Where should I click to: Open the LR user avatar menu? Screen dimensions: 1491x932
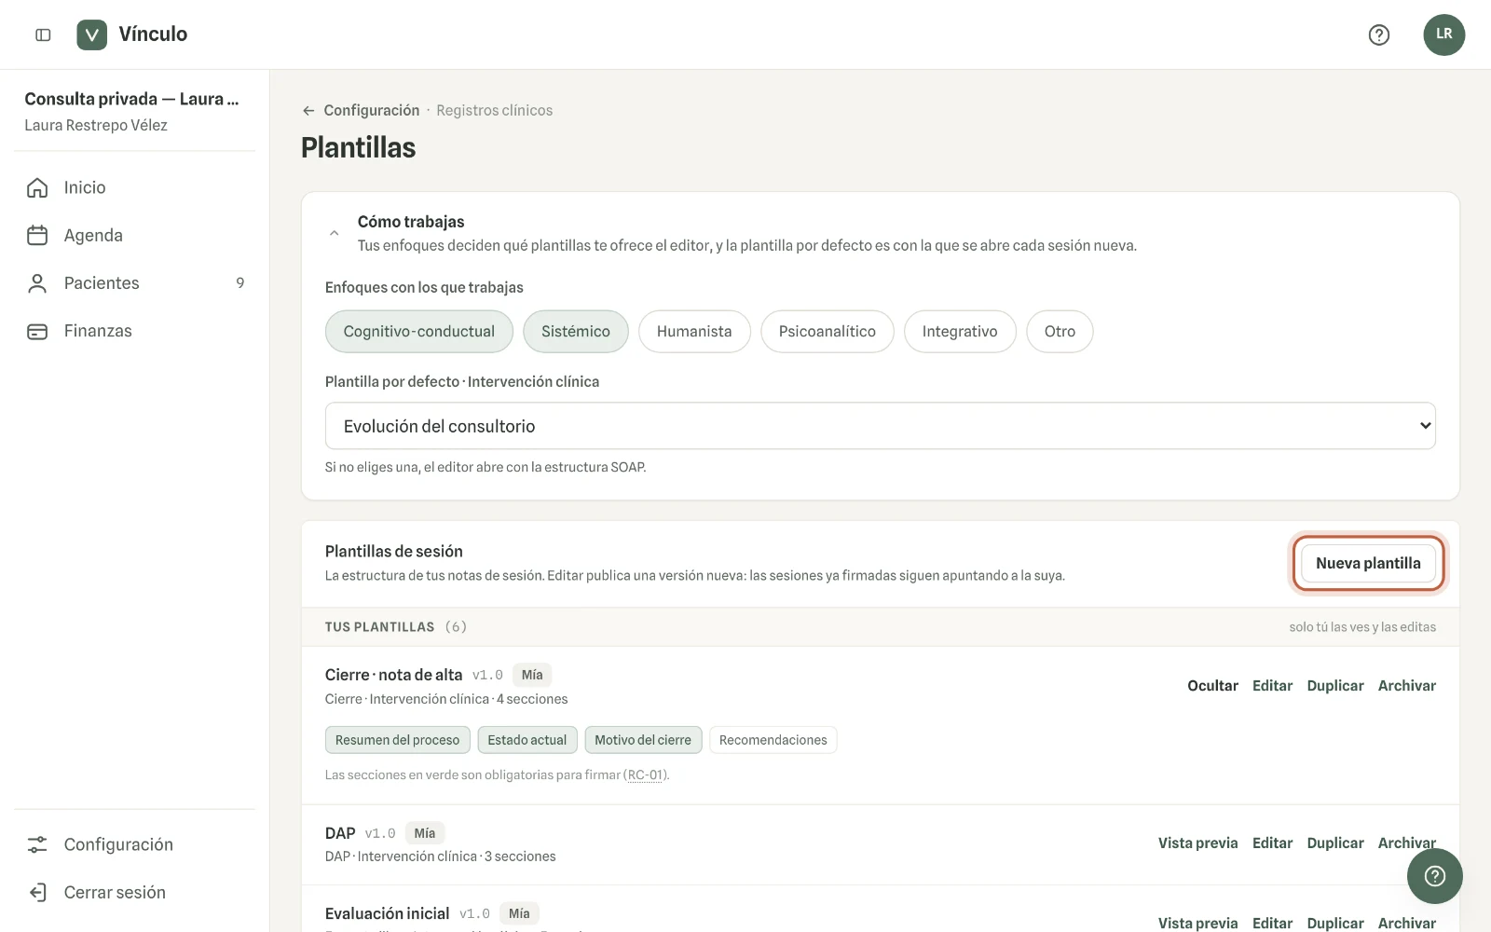pos(1443,34)
